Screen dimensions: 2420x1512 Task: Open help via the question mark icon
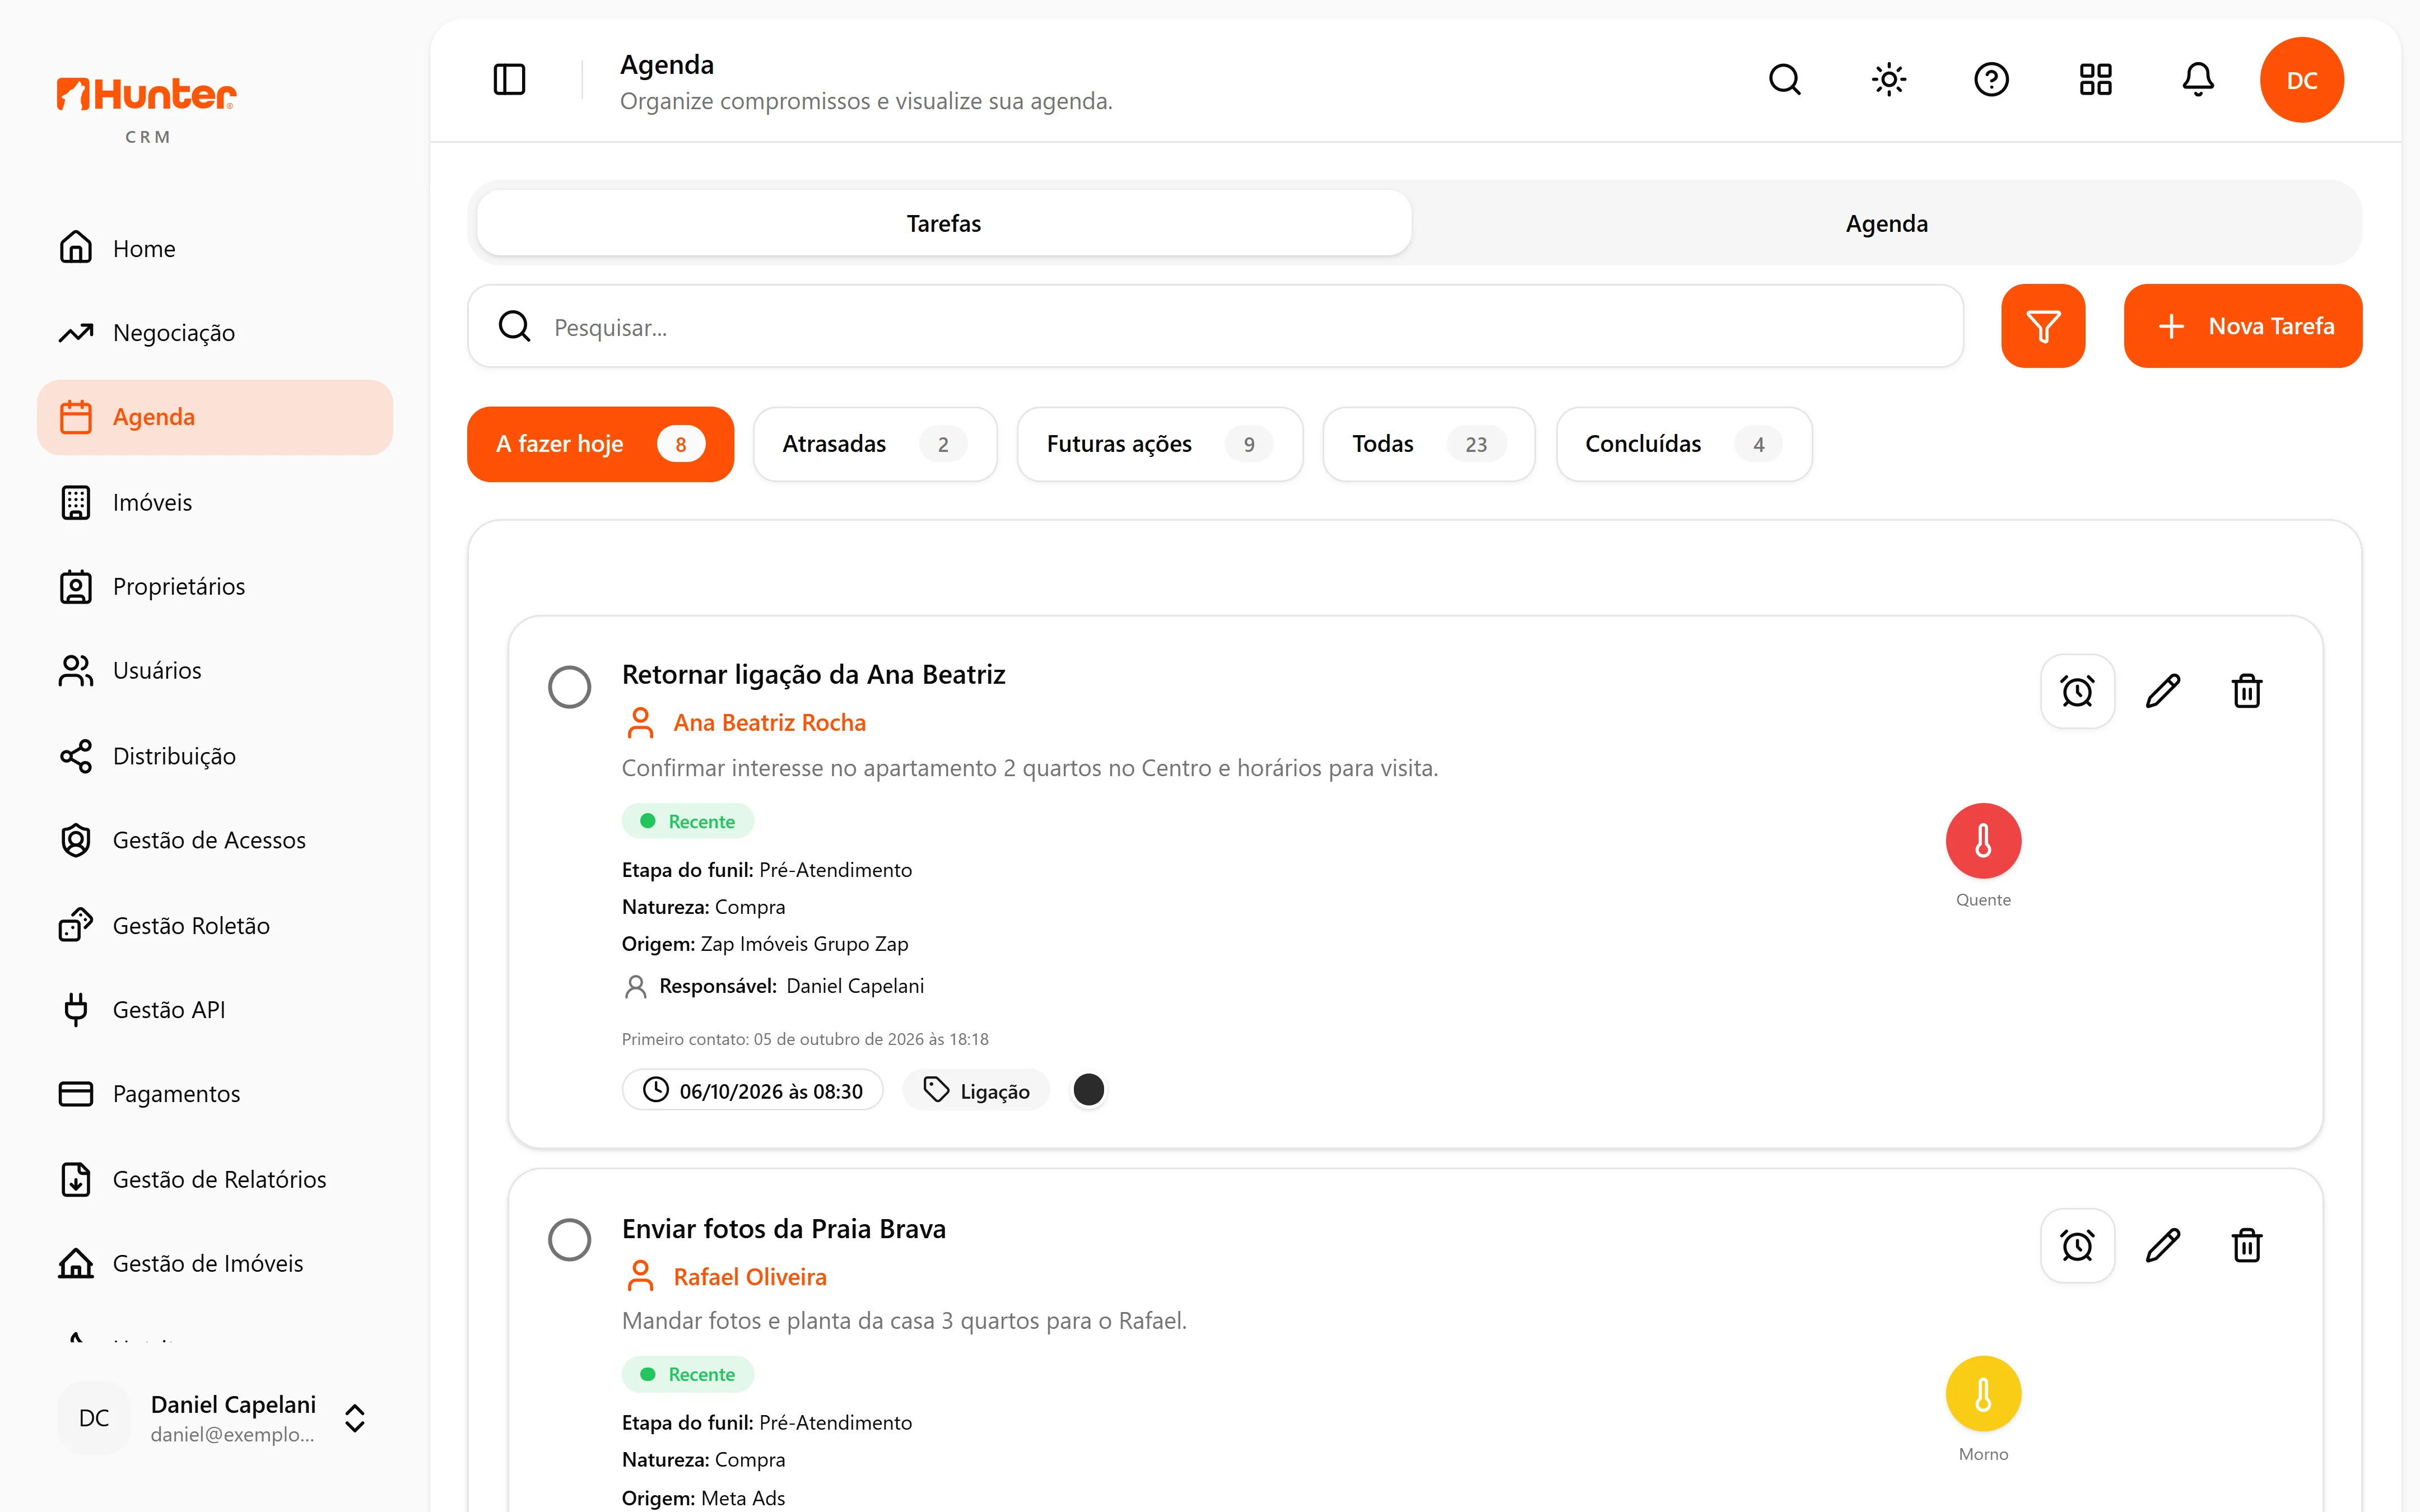[1991, 79]
